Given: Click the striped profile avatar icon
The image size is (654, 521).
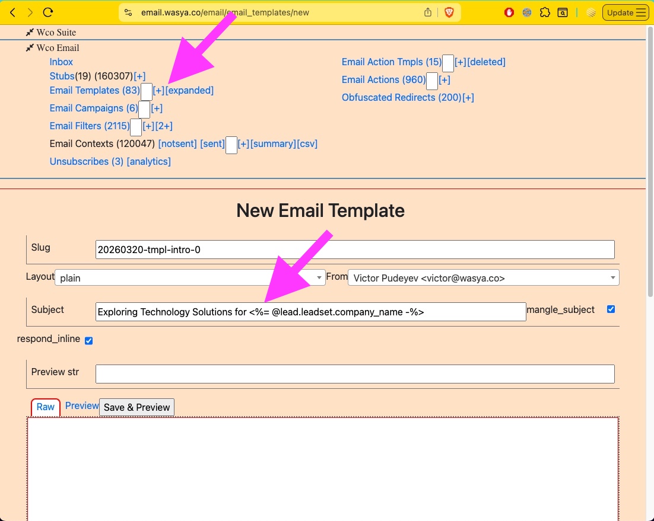Looking at the screenshot, I should (x=591, y=12).
